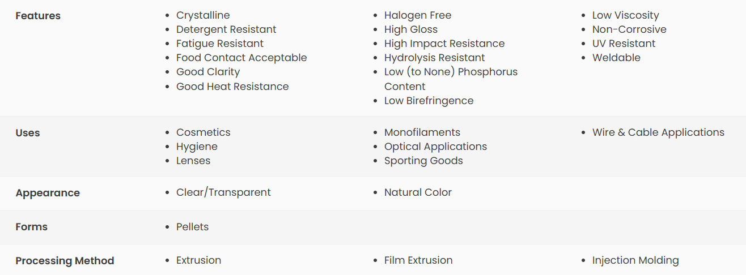Choose the Sporting Goods entry
Screen dimensions: 746x275
[x=423, y=161]
